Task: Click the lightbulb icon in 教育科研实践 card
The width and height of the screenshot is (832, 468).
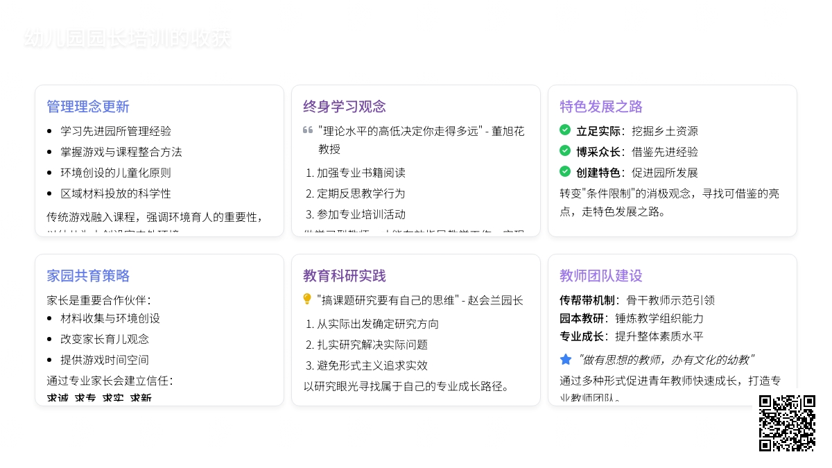Action: click(307, 300)
